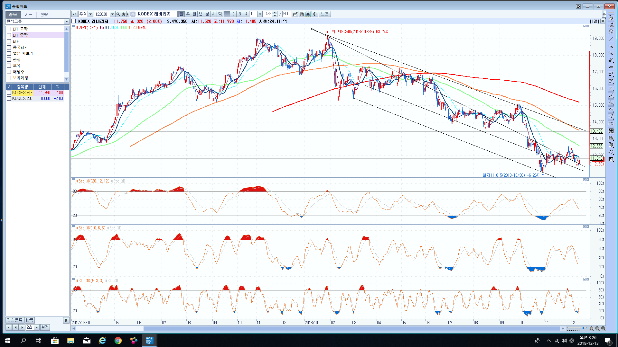Tick the KODEX 200 row checkbox
Image resolution: width=618 pixels, height=347 pixels.
(x=9, y=99)
